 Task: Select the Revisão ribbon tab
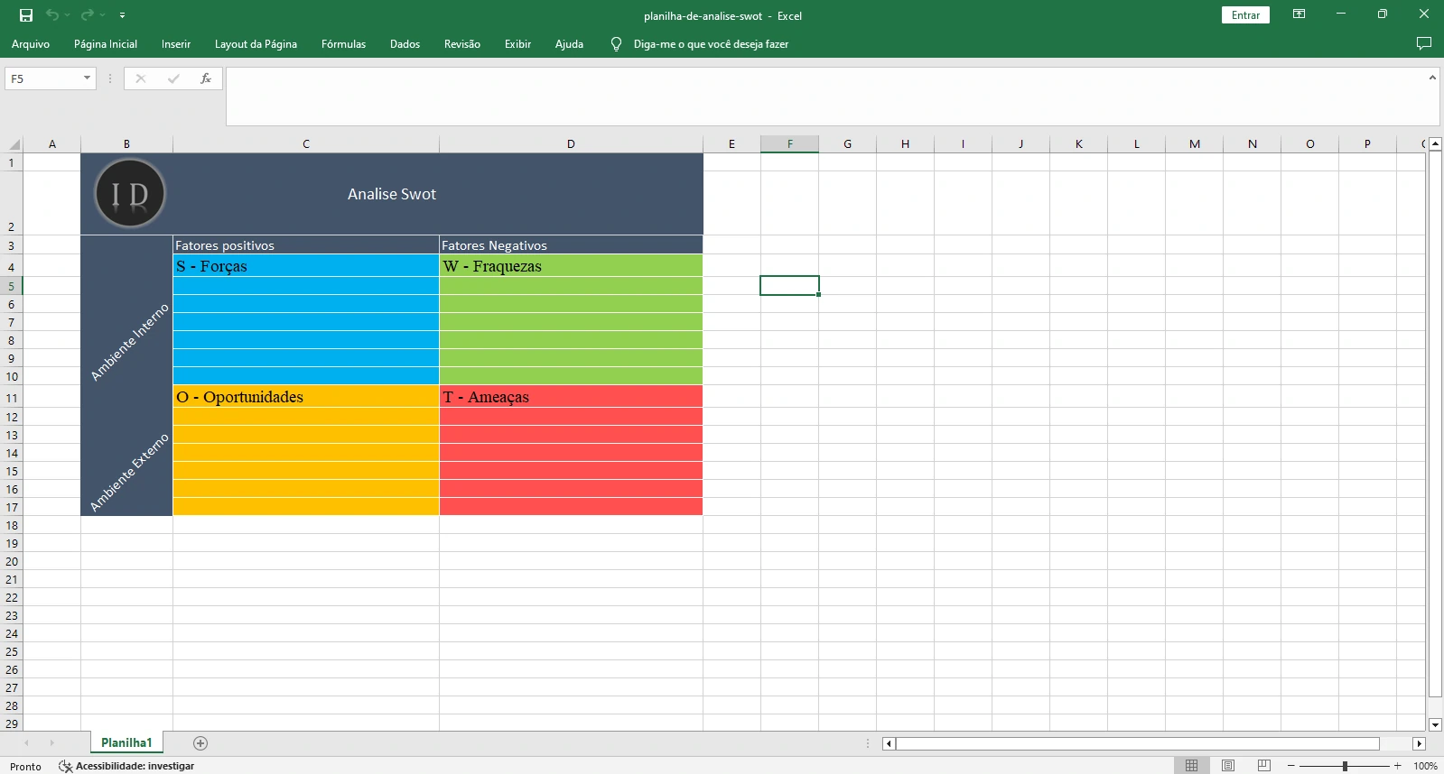pos(461,43)
